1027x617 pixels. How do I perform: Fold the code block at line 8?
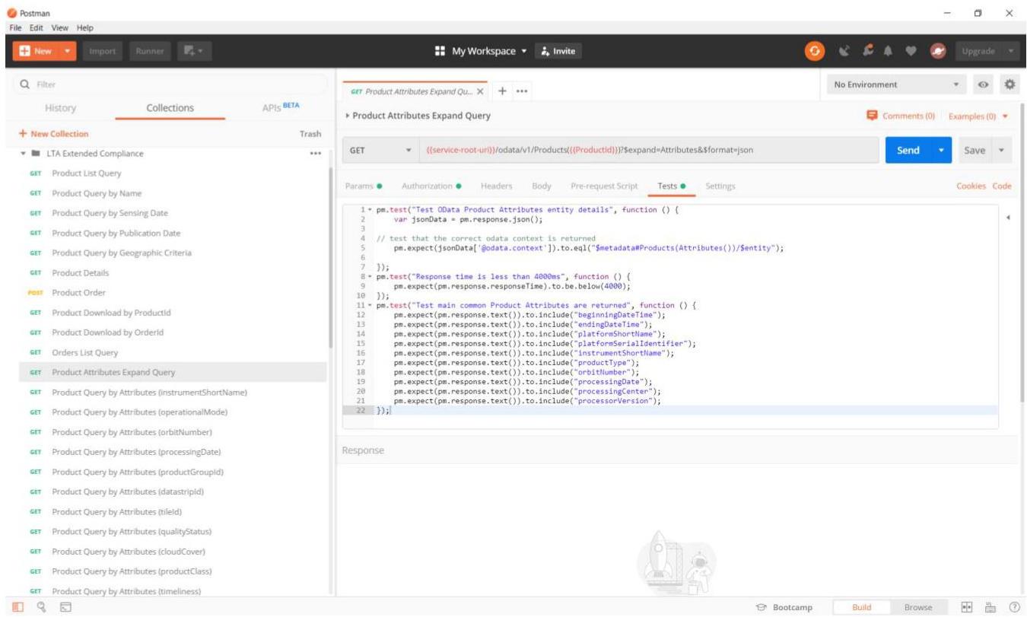pos(371,277)
